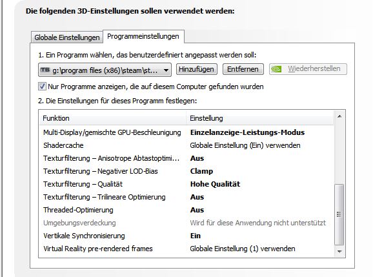Click the scrollbar down arrow

(x=339, y=252)
